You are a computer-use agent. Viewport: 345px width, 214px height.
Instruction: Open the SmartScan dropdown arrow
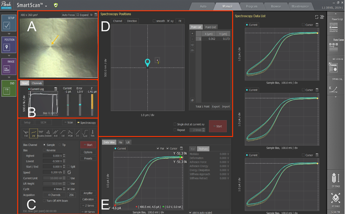coord(46,6)
